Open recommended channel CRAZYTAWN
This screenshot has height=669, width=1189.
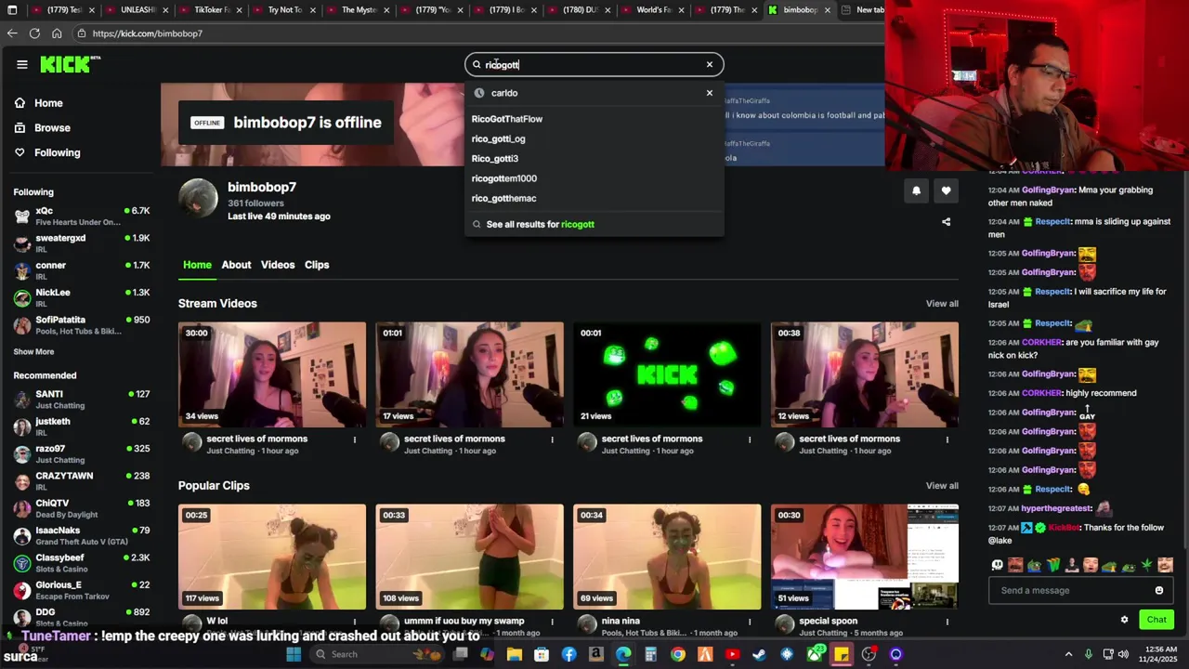[x=82, y=480]
